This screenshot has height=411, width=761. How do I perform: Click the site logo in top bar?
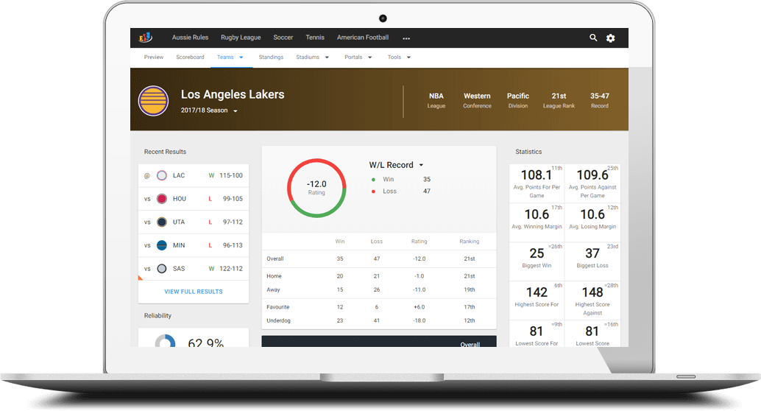146,38
